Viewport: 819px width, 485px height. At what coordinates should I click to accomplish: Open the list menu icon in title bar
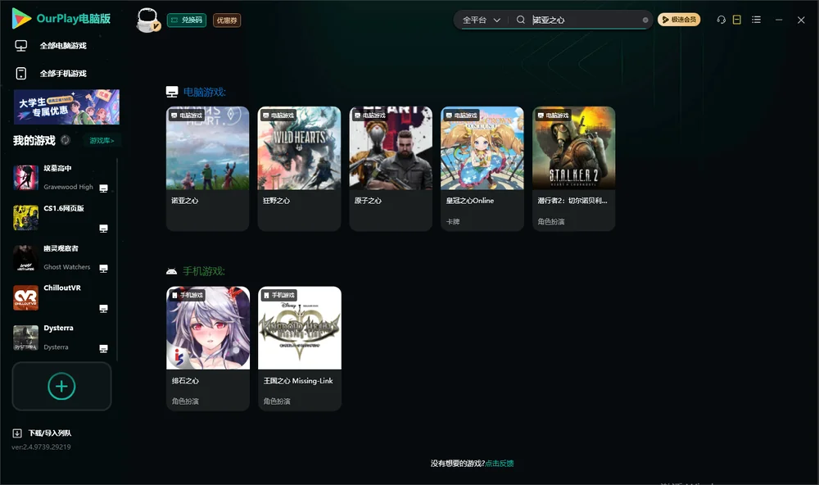756,20
